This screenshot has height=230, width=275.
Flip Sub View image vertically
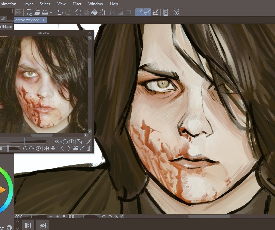pyautogui.click(x=53, y=149)
